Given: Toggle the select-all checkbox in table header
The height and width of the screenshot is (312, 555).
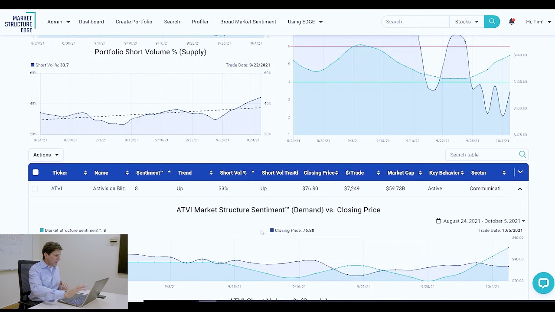Looking at the screenshot, I should point(36,172).
